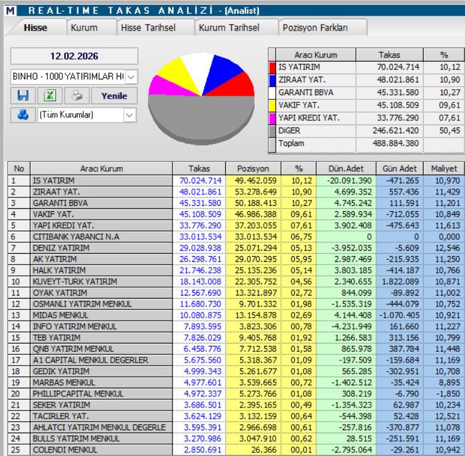Click the blue ZIRAAT YAT. color swatch
Image resolution: width=465 pixels, height=456 pixels.
tap(272, 80)
